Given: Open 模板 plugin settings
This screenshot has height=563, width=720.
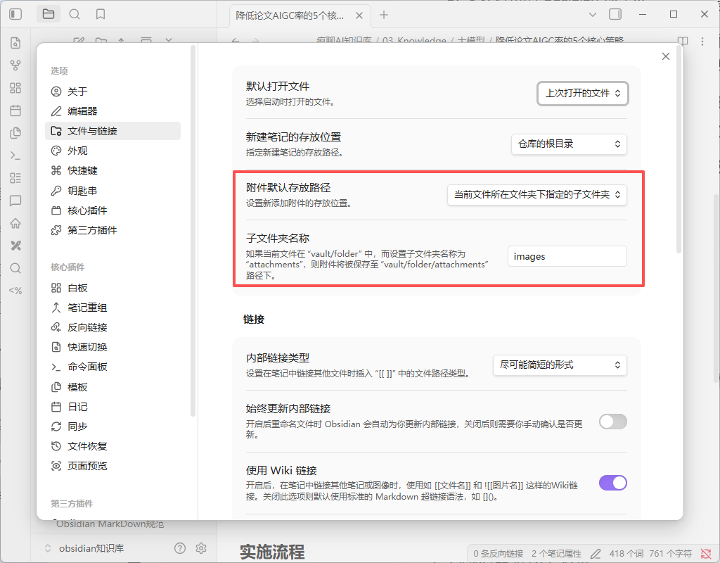Looking at the screenshot, I should point(113,387).
